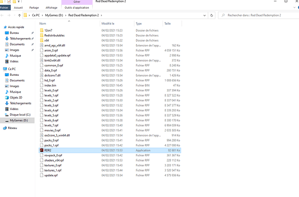Image resolution: width=299 pixels, height=197 pixels.
Task: Select the x64 folder icon
Action: pyautogui.click(x=42, y=40)
